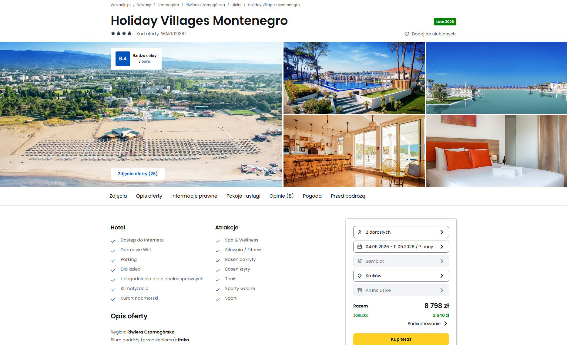This screenshot has width=567, height=345.
Task: Follow the Riwiera Czarnogórska breadcrumb link
Action: click(205, 5)
